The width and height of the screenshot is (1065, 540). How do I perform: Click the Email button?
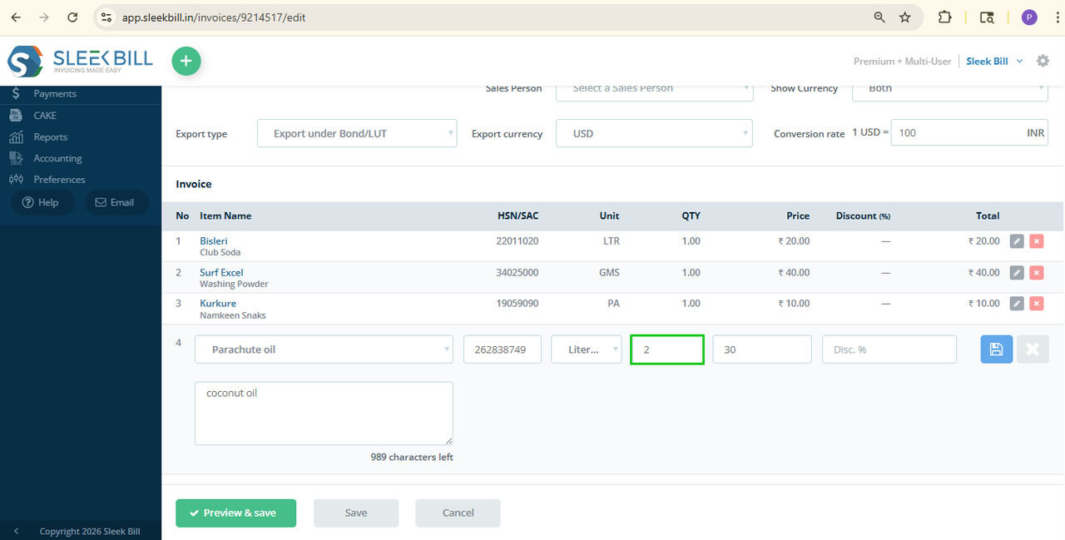pyautogui.click(x=115, y=202)
